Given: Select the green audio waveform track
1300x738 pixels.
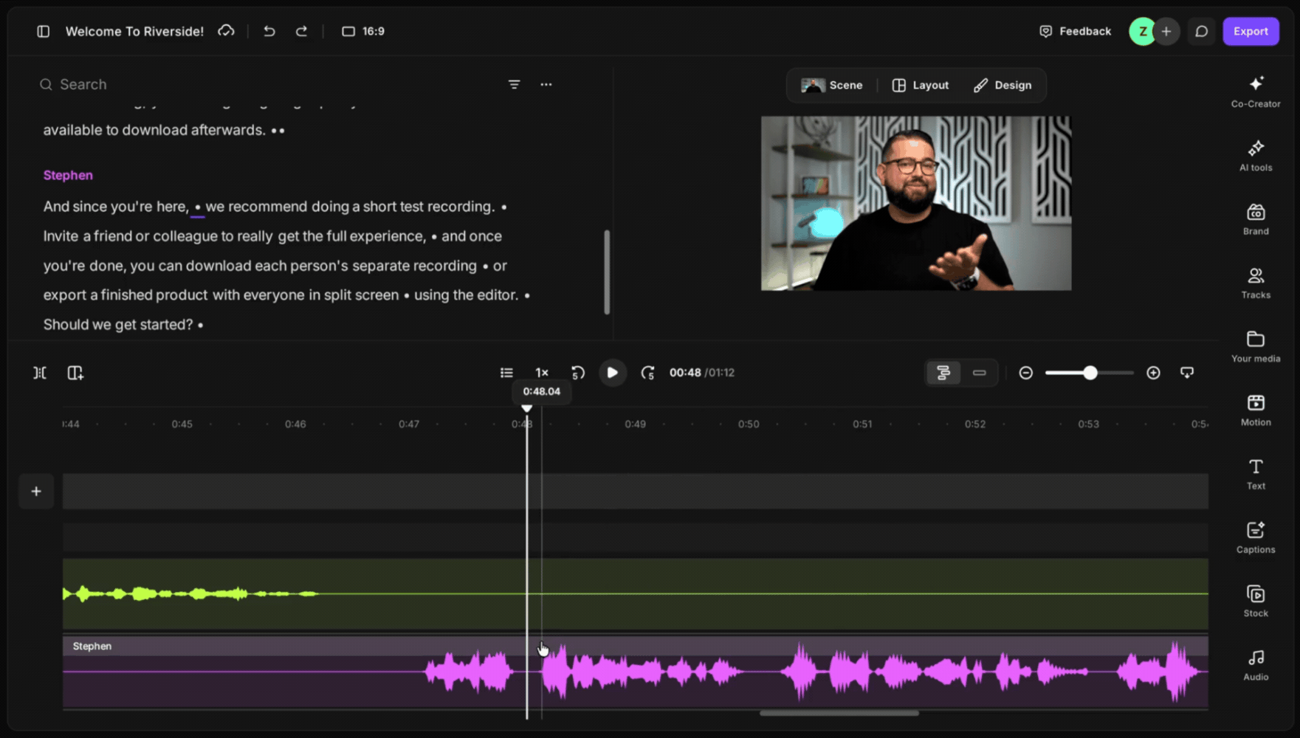Looking at the screenshot, I should [x=635, y=594].
